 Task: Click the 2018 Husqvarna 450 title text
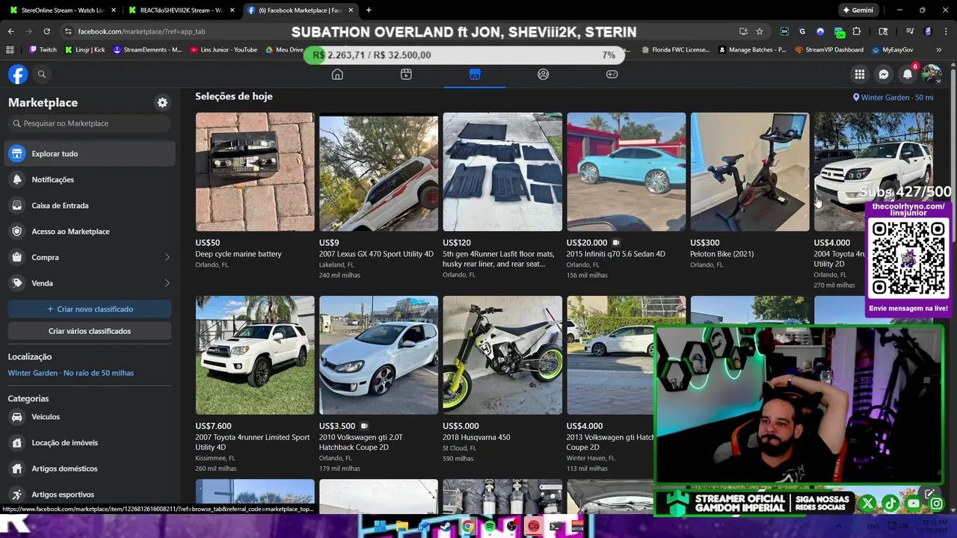pos(476,437)
